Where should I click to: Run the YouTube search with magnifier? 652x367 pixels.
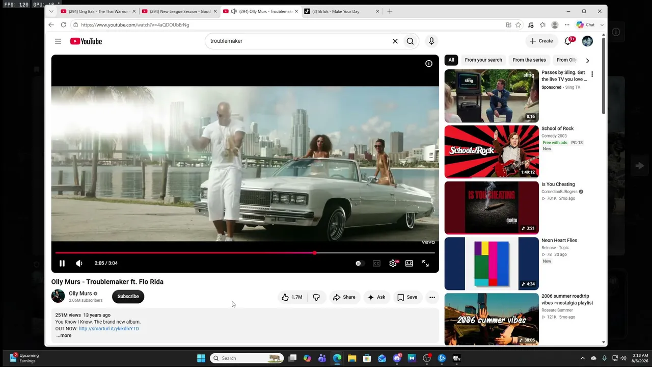coord(410,41)
